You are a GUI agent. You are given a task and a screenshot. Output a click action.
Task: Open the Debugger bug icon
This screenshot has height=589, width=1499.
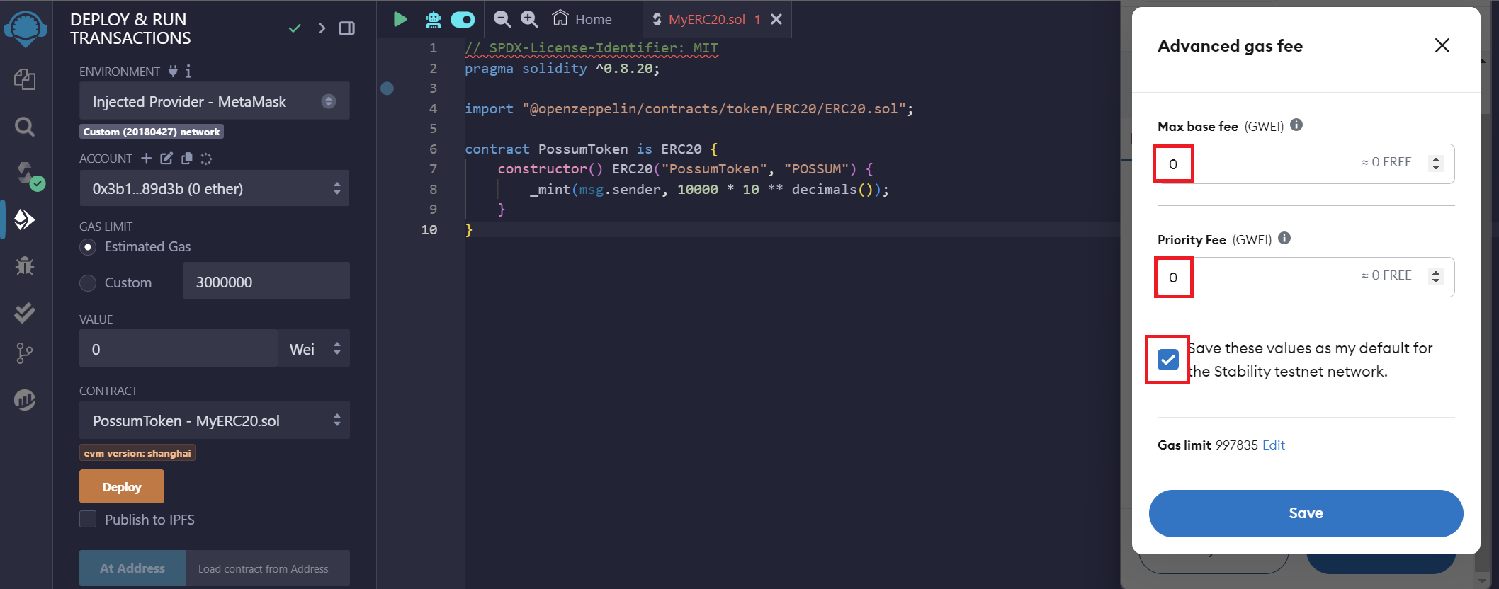pyautogui.click(x=25, y=266)
